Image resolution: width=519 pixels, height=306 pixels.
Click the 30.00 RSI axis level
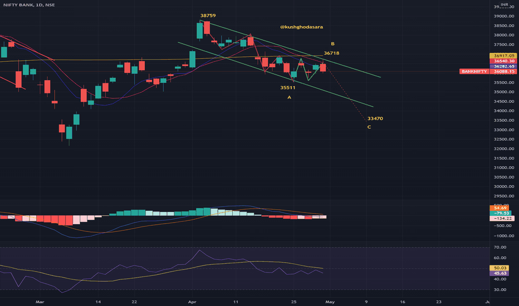pos(500,289)
